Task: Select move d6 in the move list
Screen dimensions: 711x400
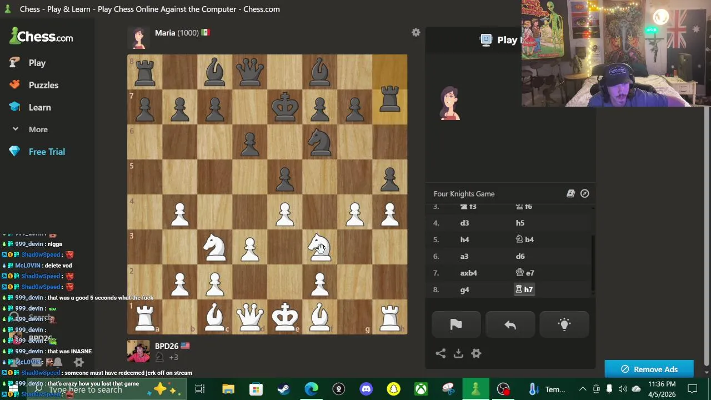Action: tap(520, 256)
